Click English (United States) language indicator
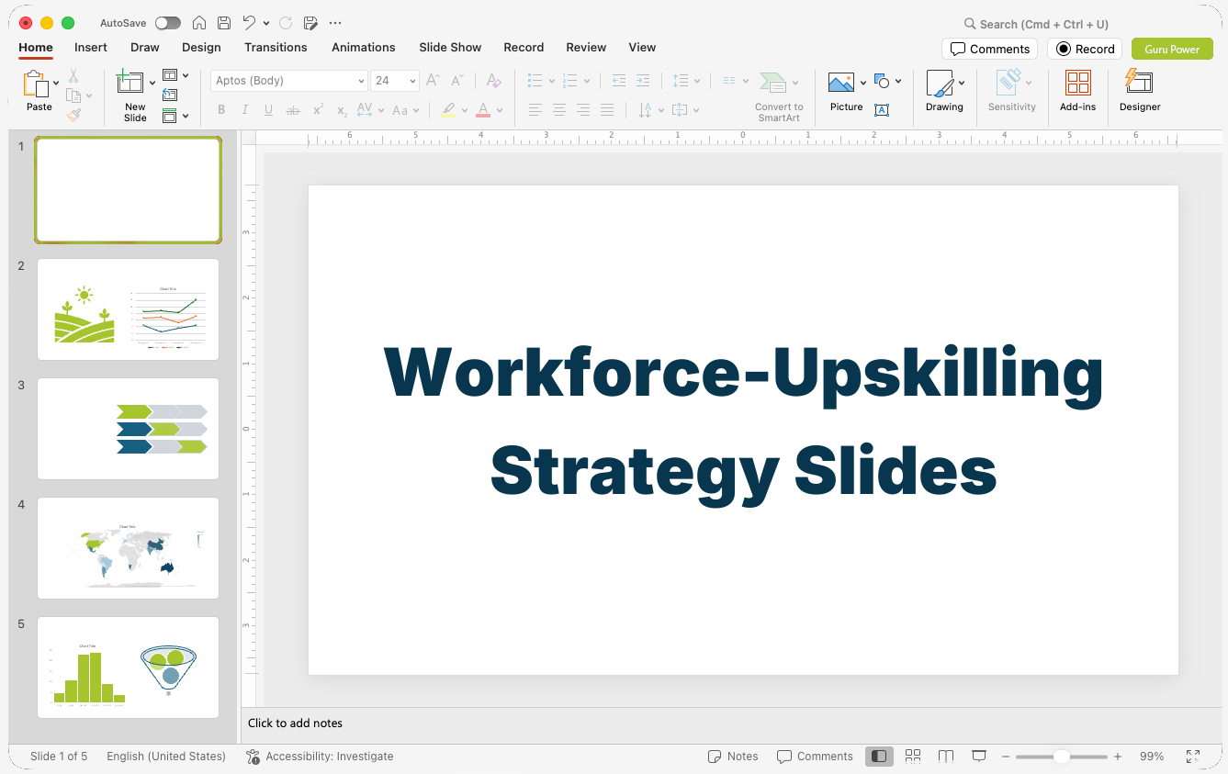This screenshot has height=774, width=1228. coord(166,757)
